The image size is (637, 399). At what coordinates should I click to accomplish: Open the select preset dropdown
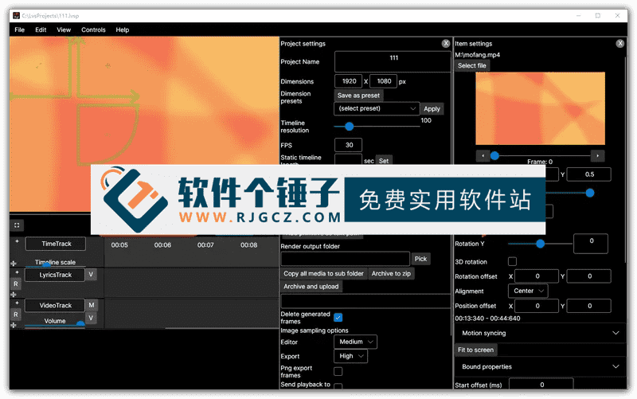pos(377,108)
